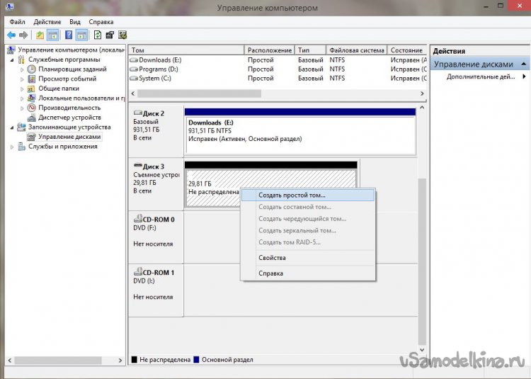Expand the Службы и приложения node
531x379 pixels.
pos(11,147)
